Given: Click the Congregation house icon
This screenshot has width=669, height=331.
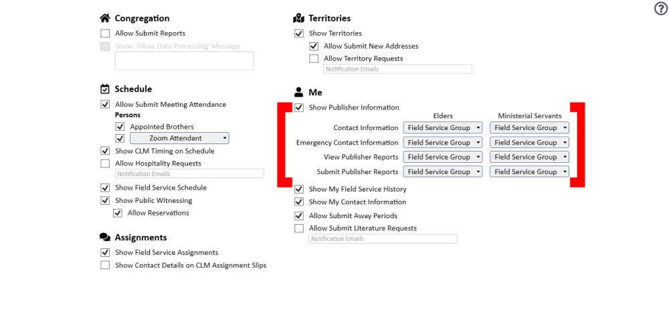Looking at the screenshot, I should [105, 18].
